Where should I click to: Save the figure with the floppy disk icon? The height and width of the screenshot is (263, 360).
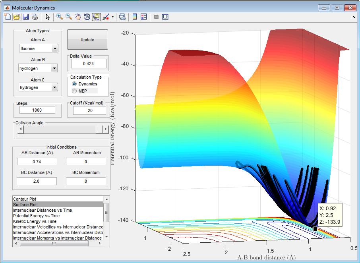26,17
